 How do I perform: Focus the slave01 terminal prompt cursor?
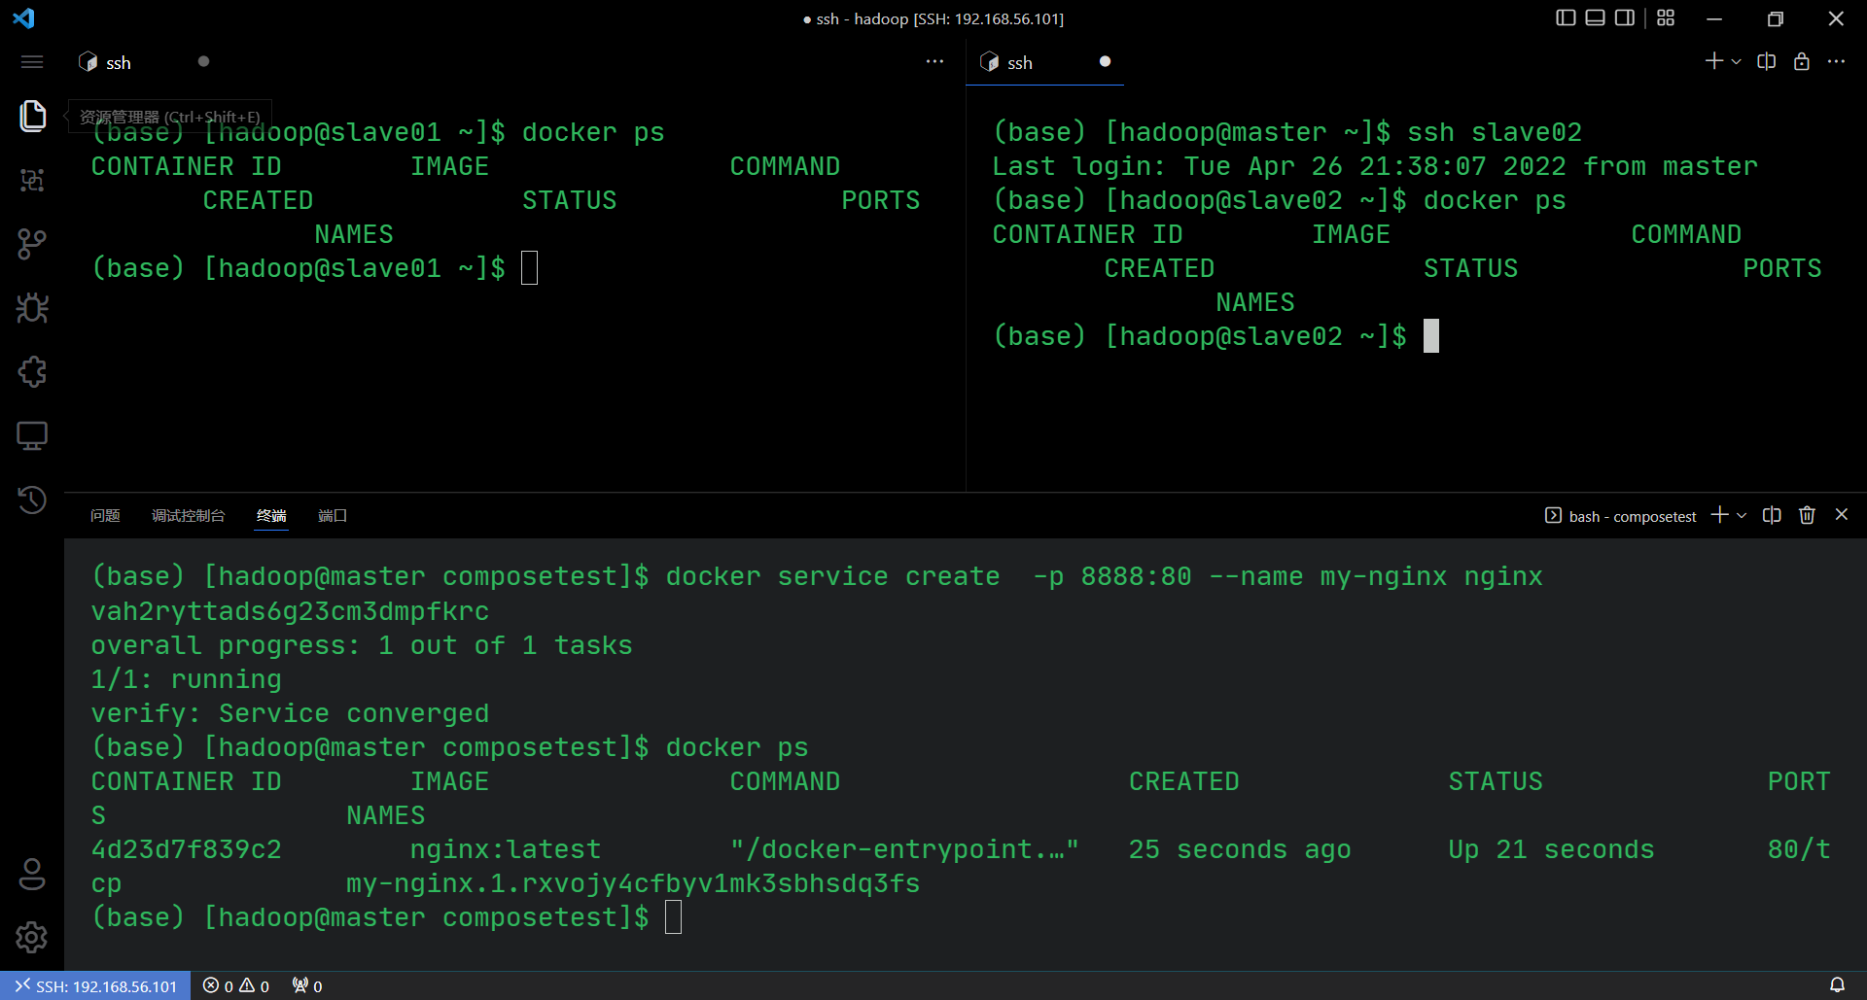(529, 268)
